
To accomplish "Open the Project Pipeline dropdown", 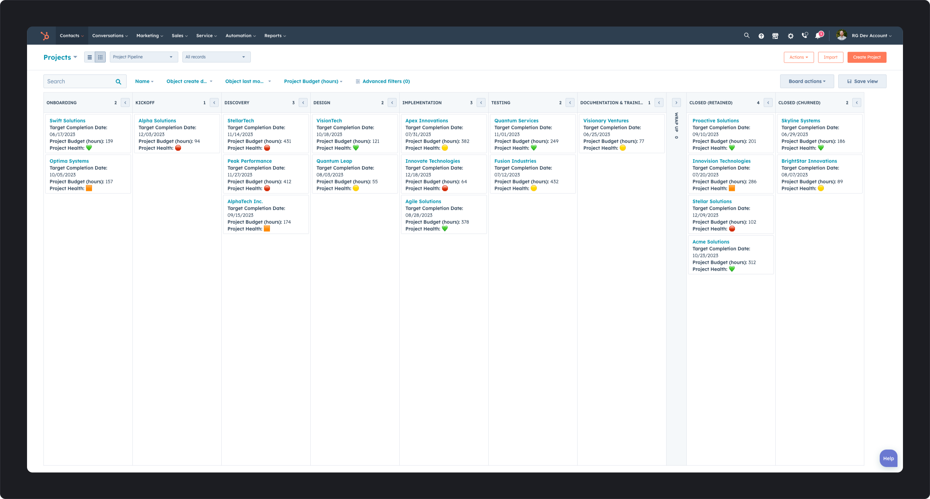I will pyautogui.click(x=143, y=57).
